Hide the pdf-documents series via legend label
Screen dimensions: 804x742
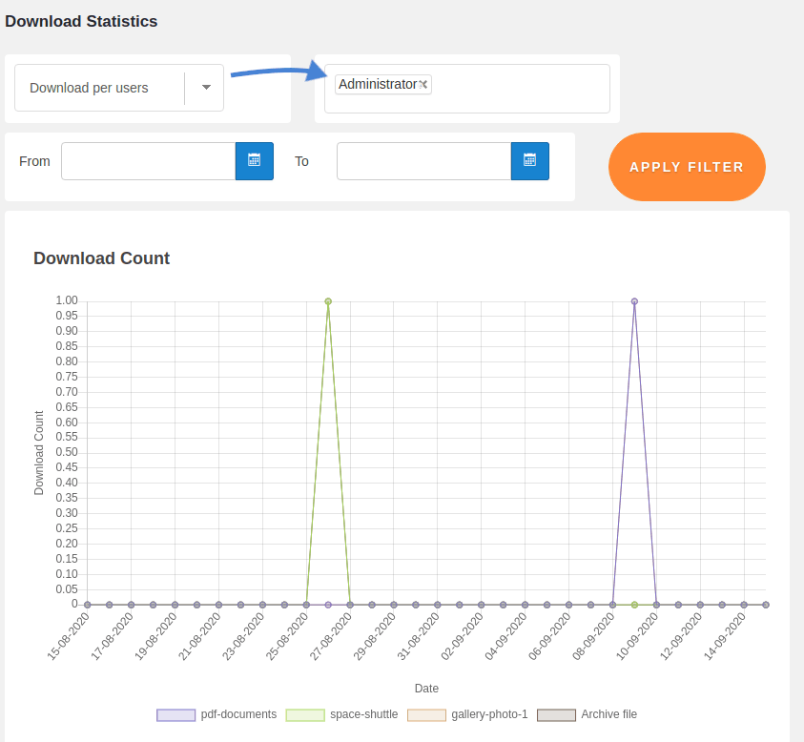[238, 714]
